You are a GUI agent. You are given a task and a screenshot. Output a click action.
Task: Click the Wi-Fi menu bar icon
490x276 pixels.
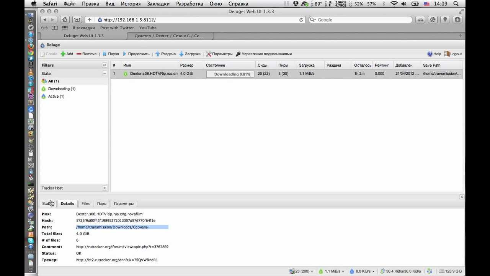[x=394, y=4]
